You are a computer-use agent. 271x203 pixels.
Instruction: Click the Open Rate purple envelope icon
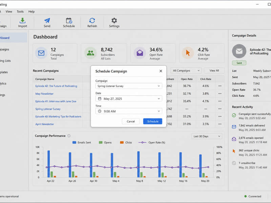point(140,53)
